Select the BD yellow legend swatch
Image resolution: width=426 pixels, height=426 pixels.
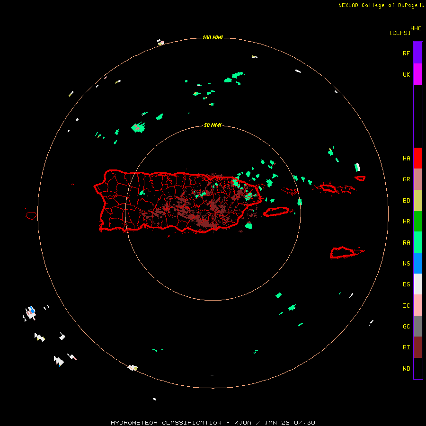point(418,200)
